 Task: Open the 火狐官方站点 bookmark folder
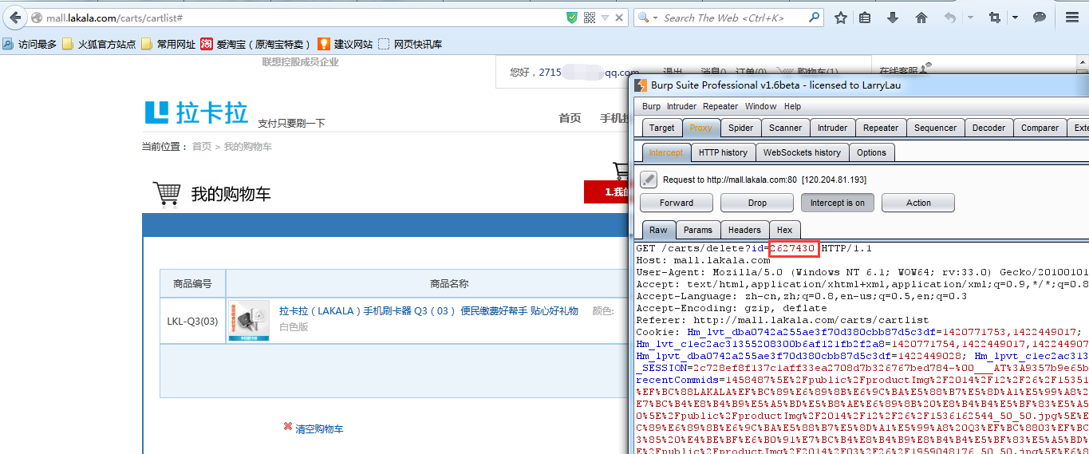pos(99,44)
